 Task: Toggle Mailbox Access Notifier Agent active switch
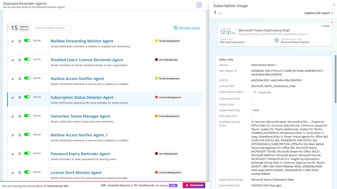click(27, 78)
